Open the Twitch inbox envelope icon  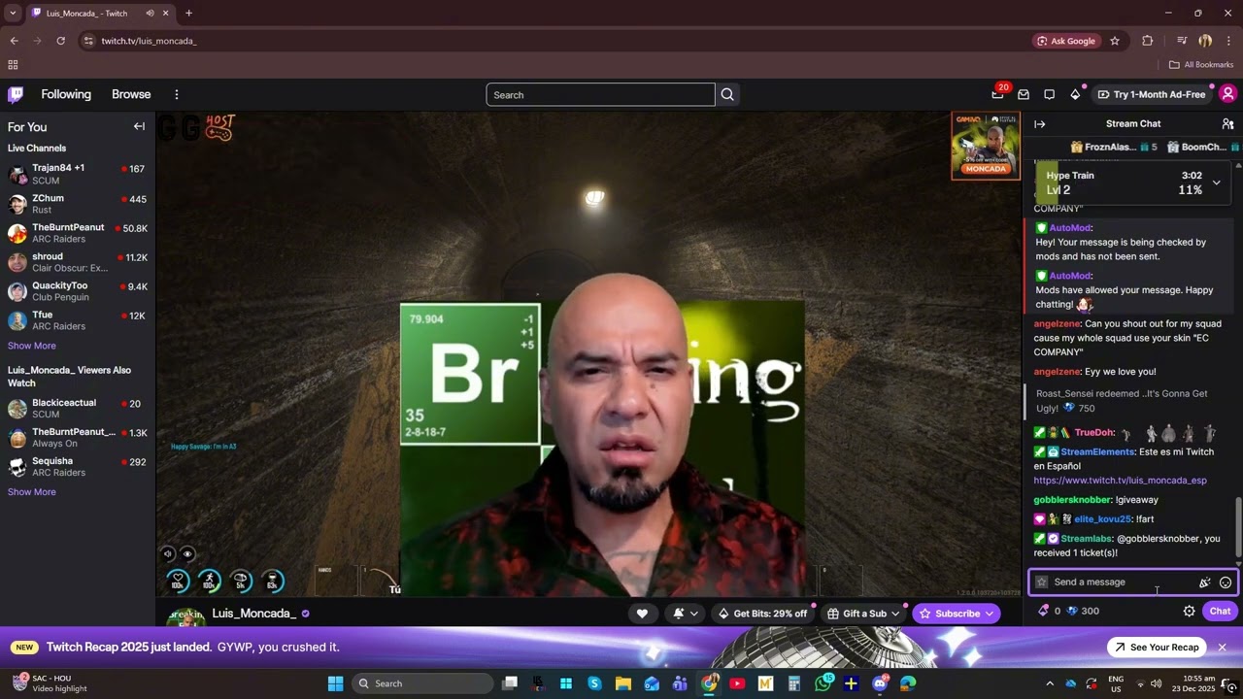[x=1024, y=94]
